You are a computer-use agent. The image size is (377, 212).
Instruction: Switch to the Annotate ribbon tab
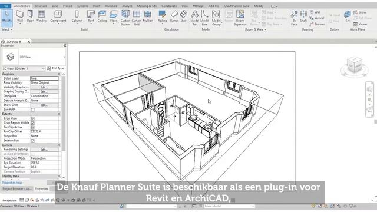point(111,6)
